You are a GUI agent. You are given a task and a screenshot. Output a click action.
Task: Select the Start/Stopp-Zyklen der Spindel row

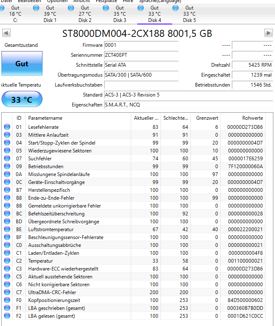(134, 142)
